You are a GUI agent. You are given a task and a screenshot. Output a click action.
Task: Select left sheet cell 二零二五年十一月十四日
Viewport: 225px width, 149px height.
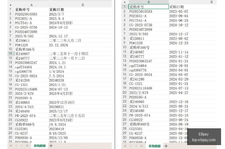tap(80, 54)
